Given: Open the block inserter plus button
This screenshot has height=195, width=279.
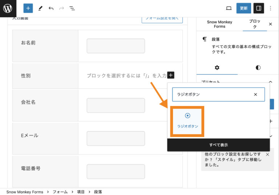Looking at the screenshot, I should click(28, 8).
